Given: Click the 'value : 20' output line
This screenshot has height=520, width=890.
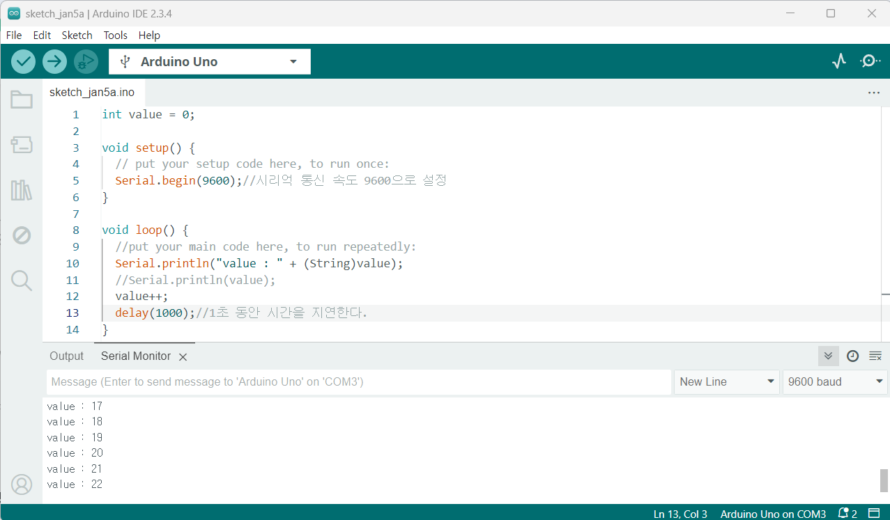Looking at the screenshot, I should click(x=75, y=453).
